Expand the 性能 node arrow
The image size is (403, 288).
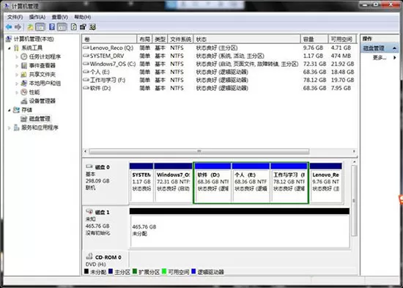[x=17, y=92]
